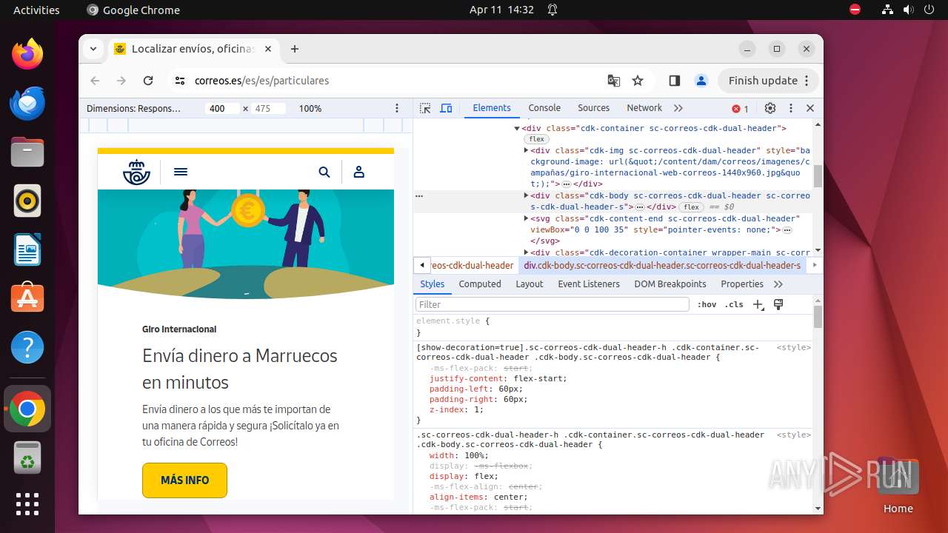Open the DevTools three-dot customize menu
This screenshot has width=948, height=533.
coord(791,108)
